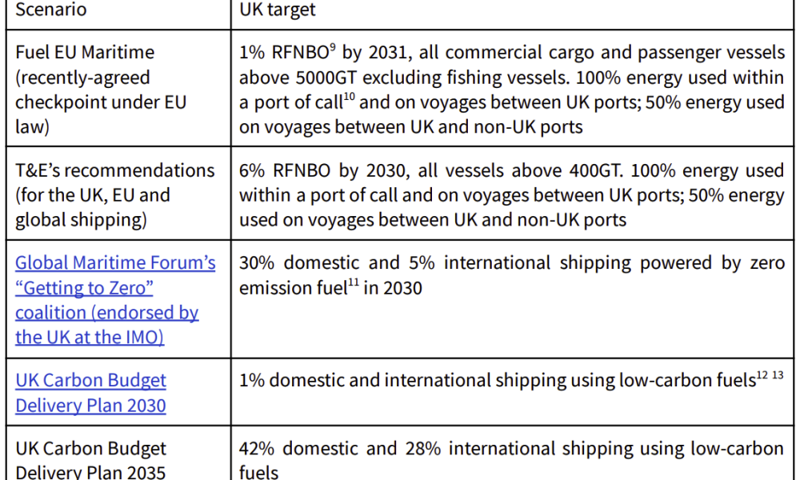Screen dimensions: 800x480
Task: Select footnote 9 after RFNBO
Action: point(333,47)
